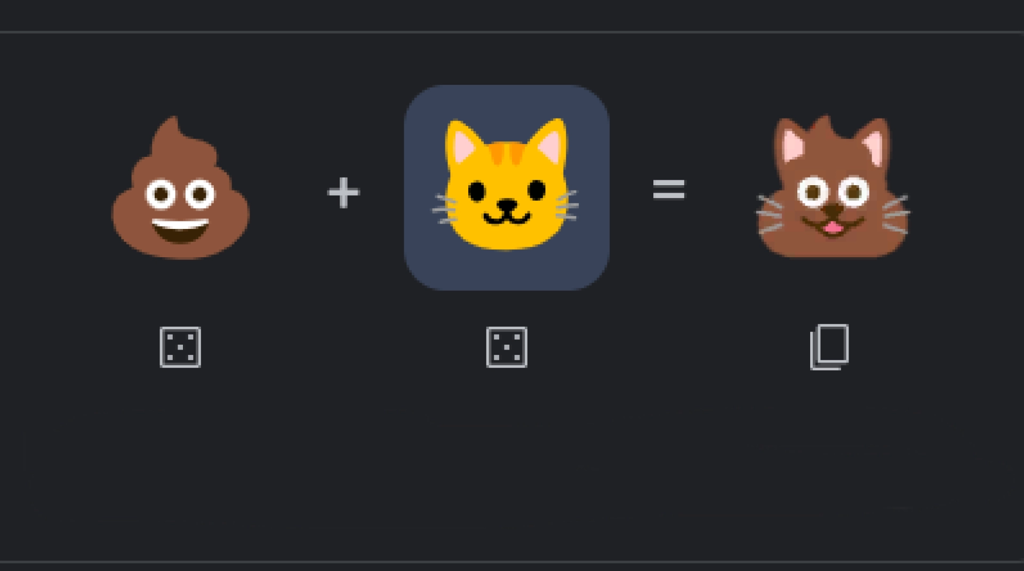Open the first emoji slot picker
Screen dimensions: 1024x571
pos(180,188)
